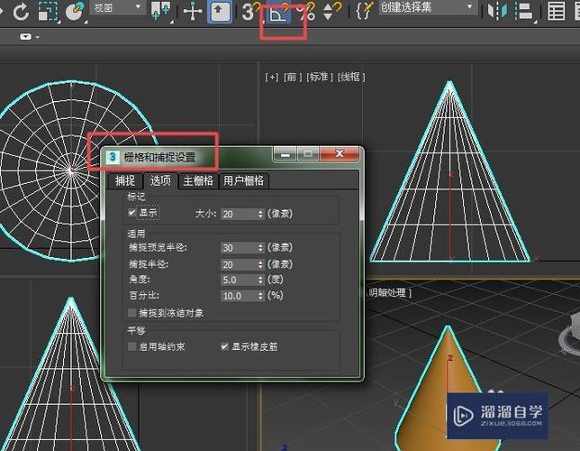This screenshot has height=451, width=580.
Task: Click the 大小 spinner arrows
Action: [x=260, y=214]
